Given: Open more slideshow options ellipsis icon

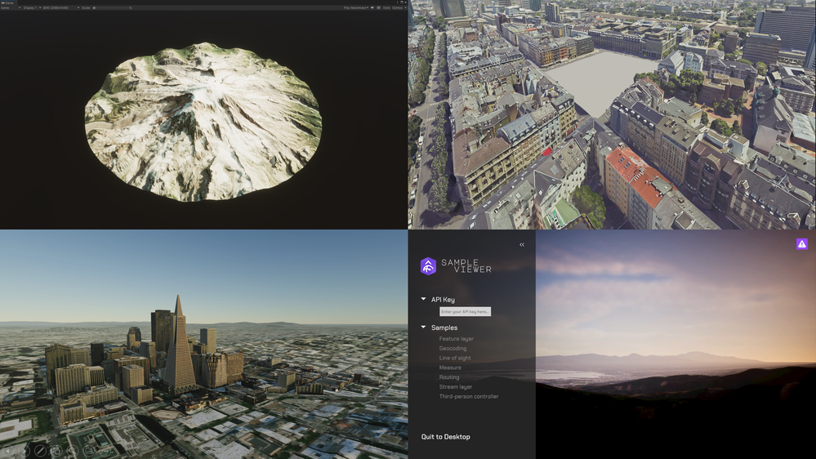Looking at the screenshot, I should [x=105, y=451].
